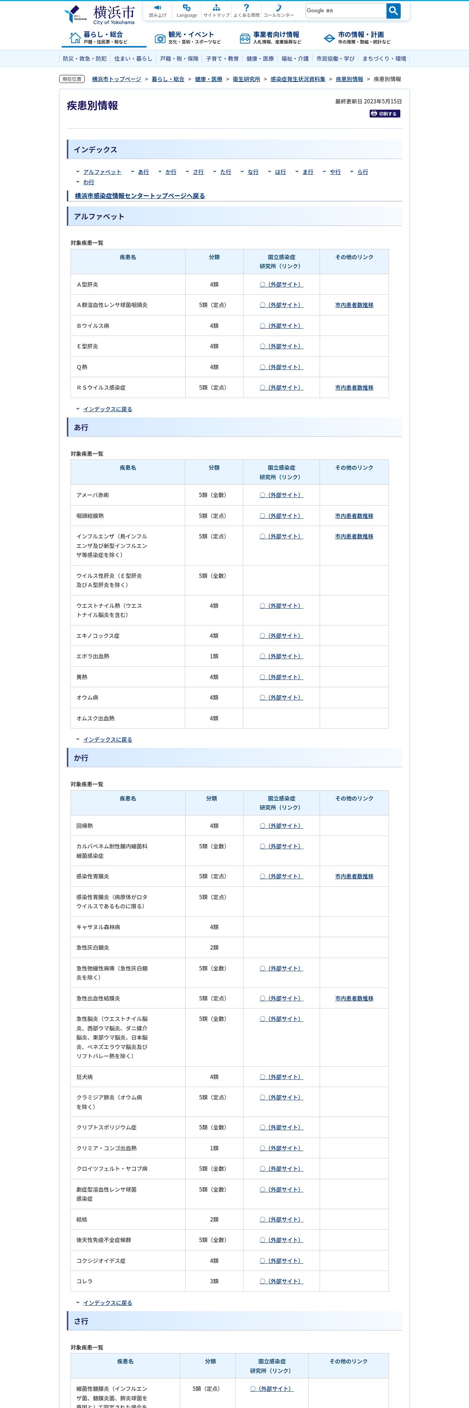Jump to ま行 index section
Viewport: 469px width, 1408px height.
coord(308,172)
